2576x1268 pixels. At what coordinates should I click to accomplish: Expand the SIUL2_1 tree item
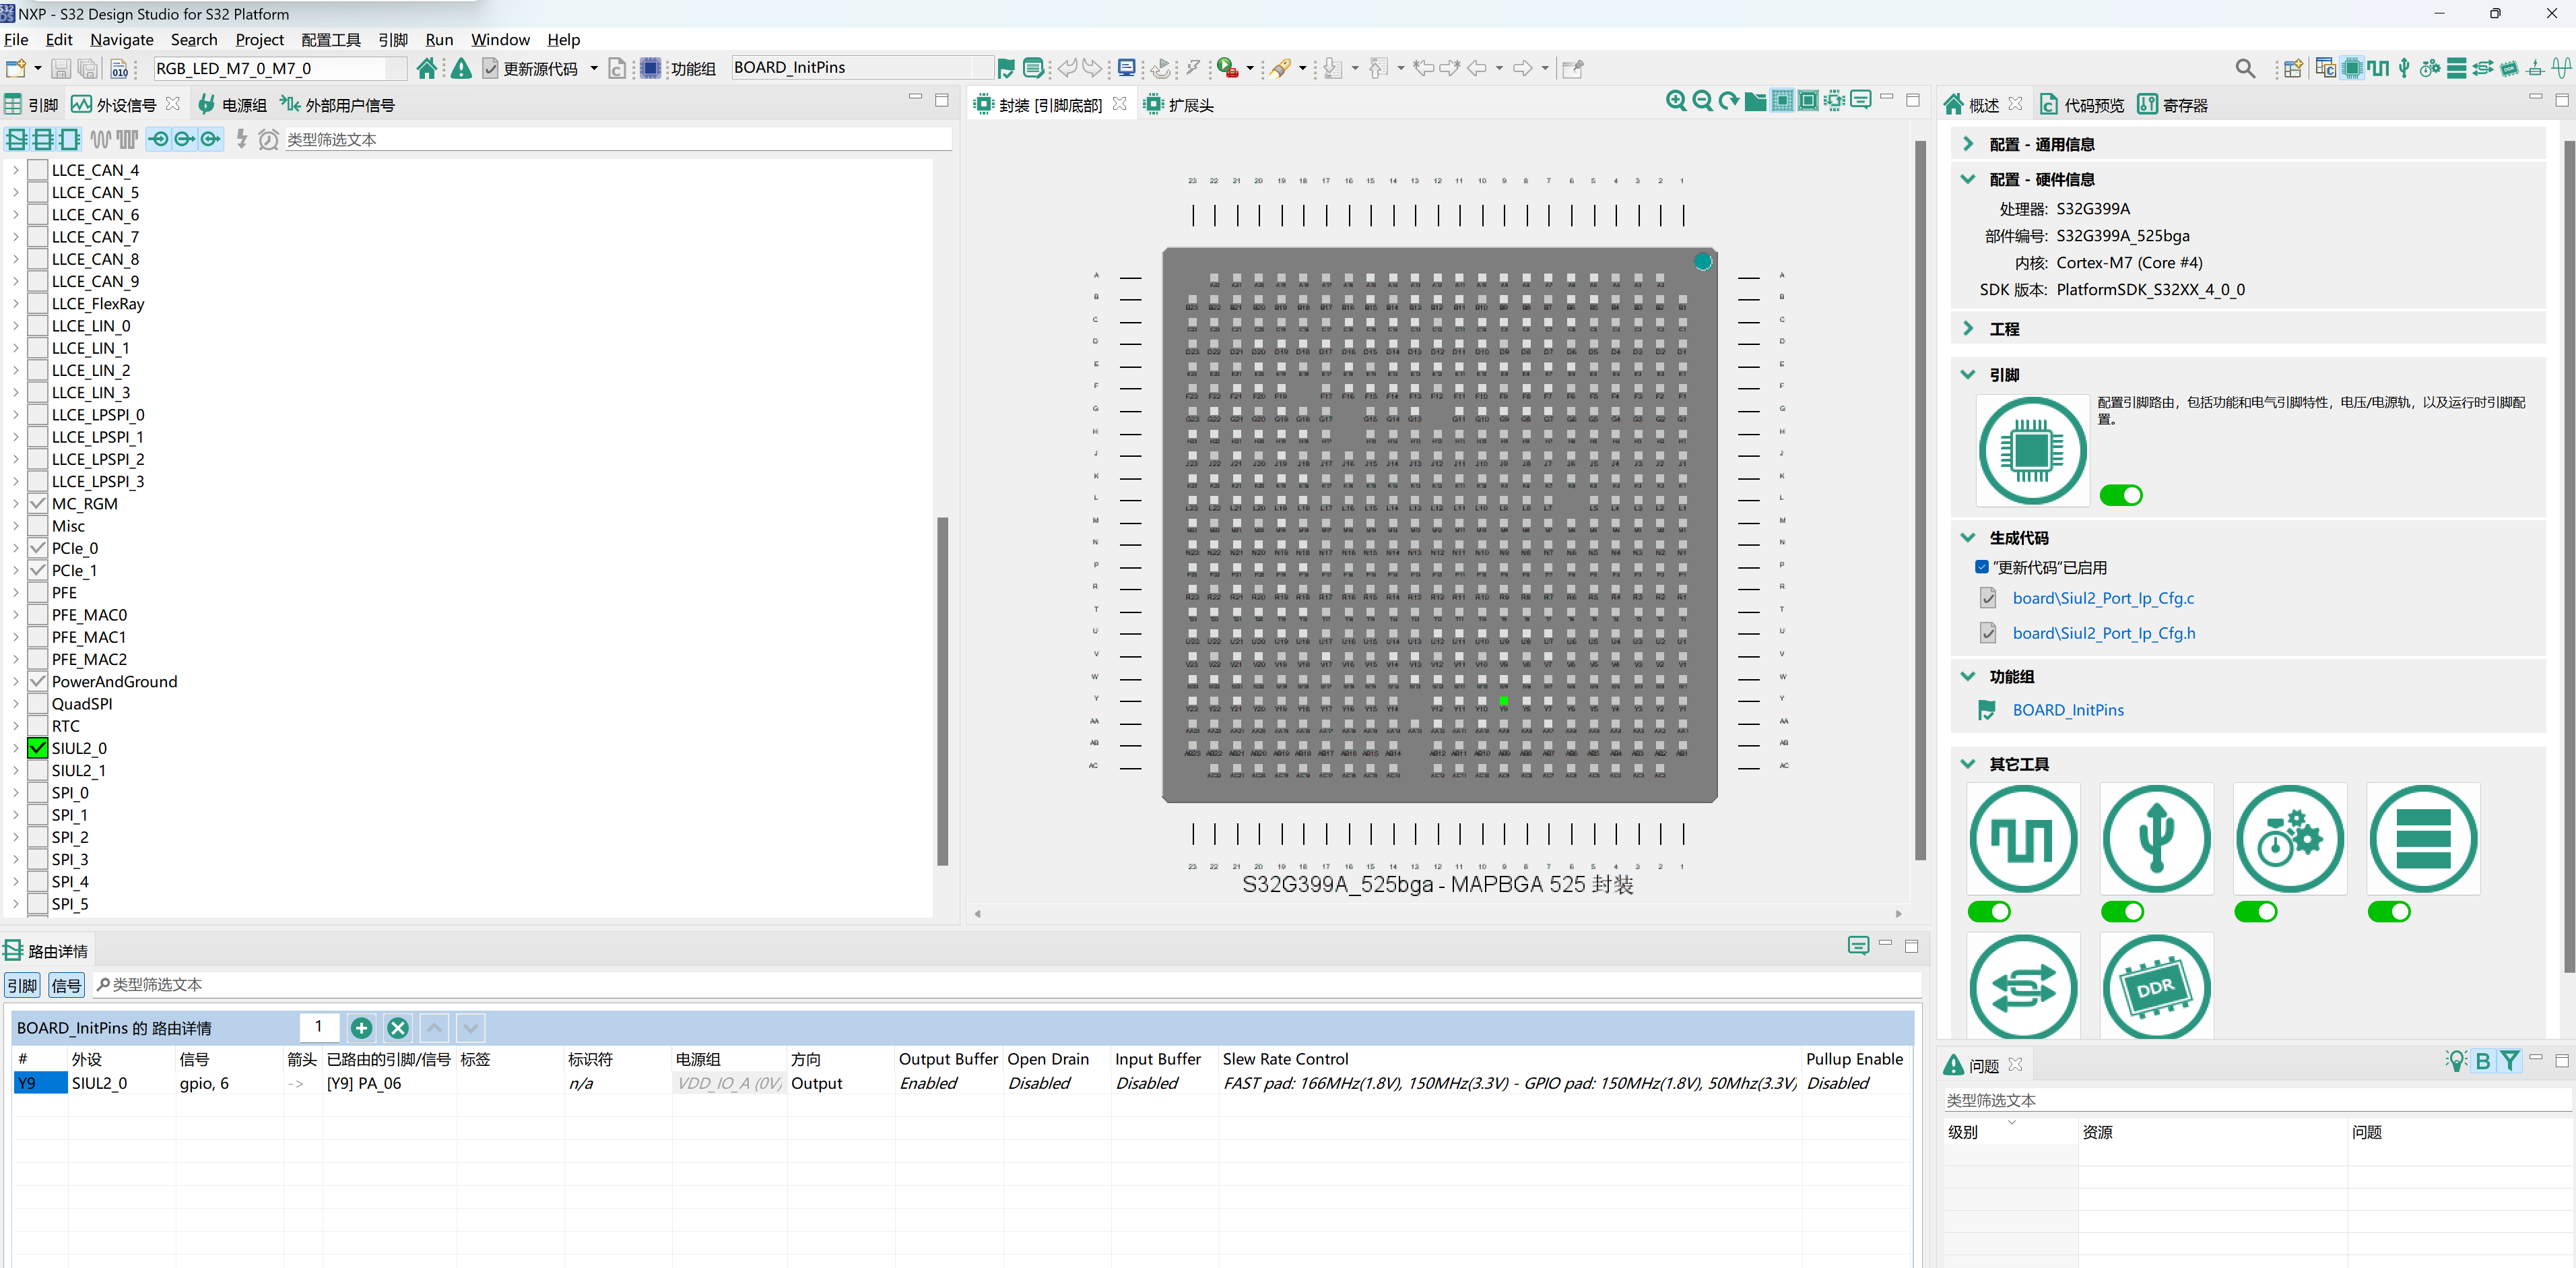click(15, 771)
